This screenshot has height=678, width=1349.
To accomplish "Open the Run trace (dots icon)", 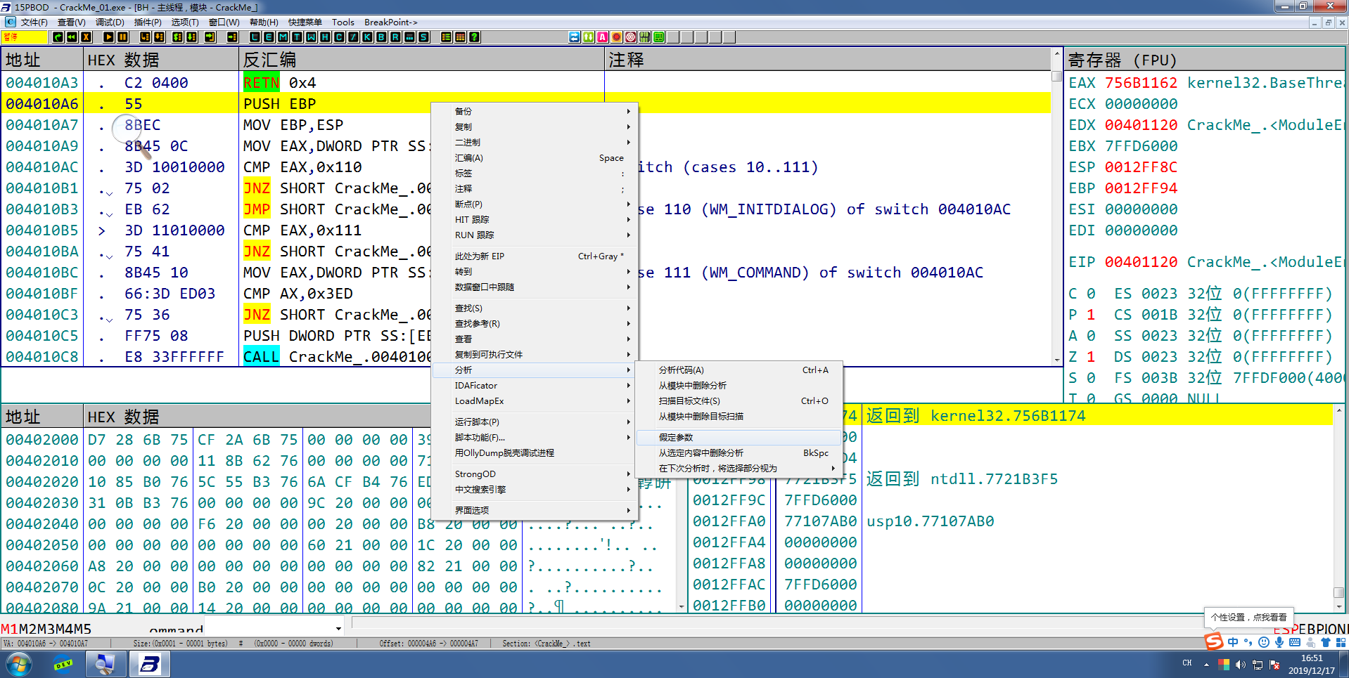I will tap(409, 37).
